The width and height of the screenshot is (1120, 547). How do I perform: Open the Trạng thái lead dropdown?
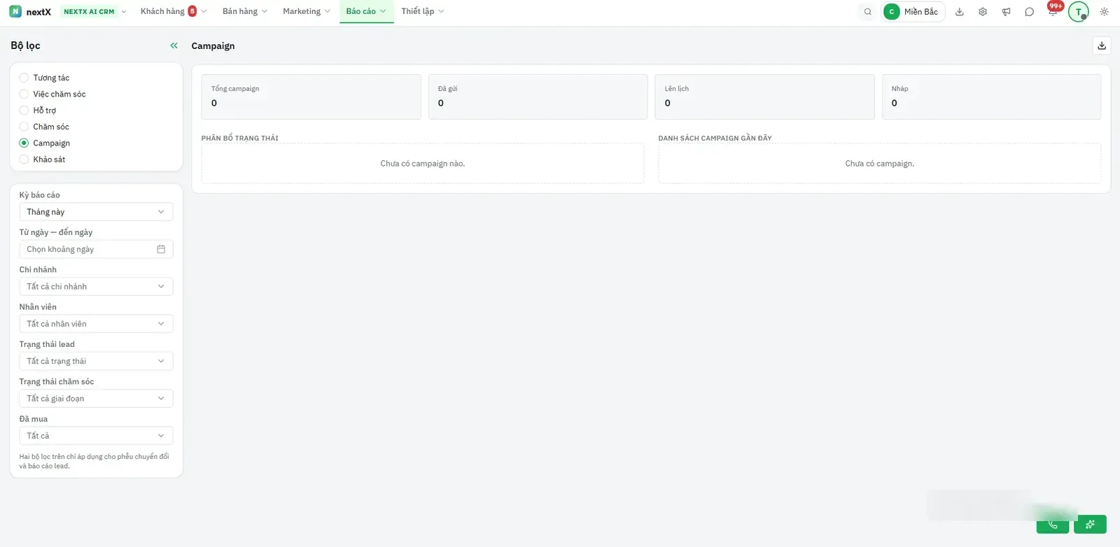pyautogui.click(x=96, y=361)
